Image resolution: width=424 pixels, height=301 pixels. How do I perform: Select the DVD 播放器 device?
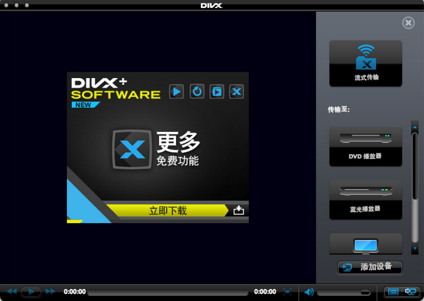(365, 147)
